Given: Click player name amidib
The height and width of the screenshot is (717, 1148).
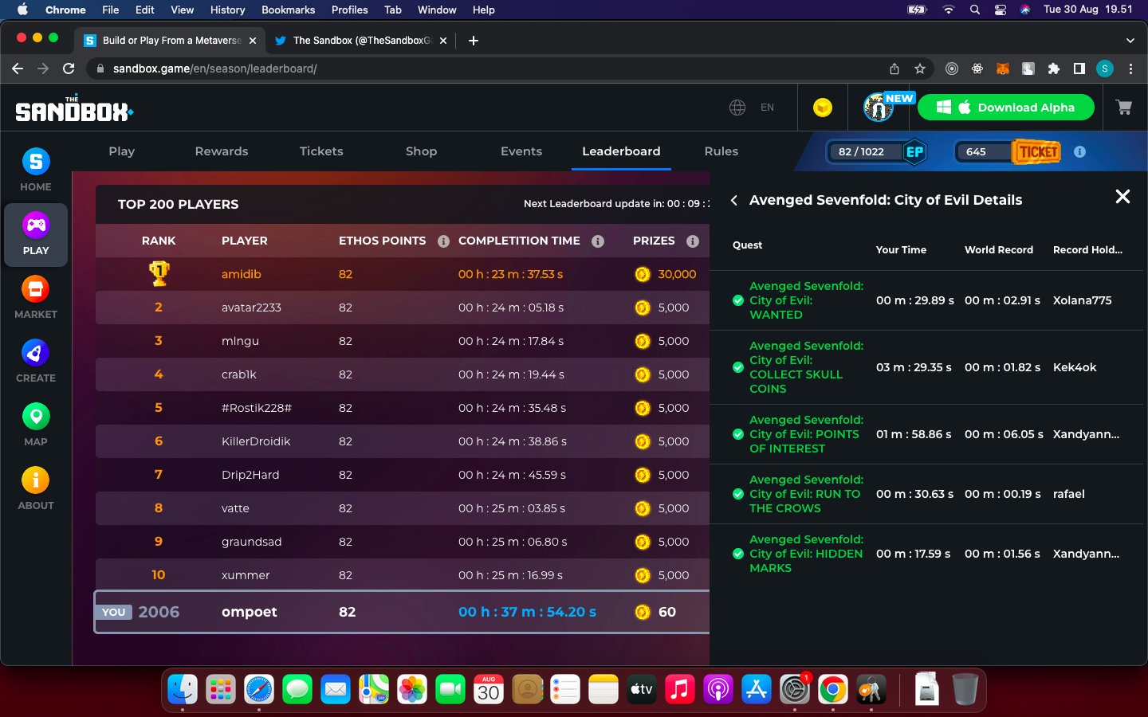Looking at the screenshot, I should (242, 274).
